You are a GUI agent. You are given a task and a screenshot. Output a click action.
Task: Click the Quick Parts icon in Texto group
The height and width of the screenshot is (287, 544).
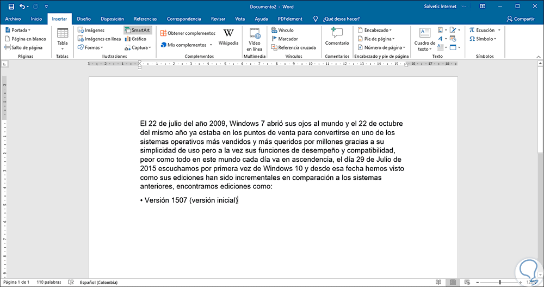click(440, 30)
